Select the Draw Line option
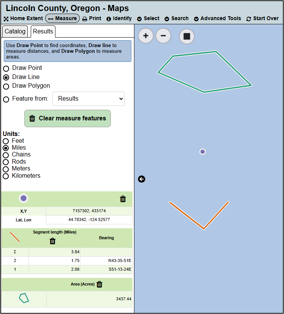This screenshot has width=284, height=314. click(x=6, y=77)
